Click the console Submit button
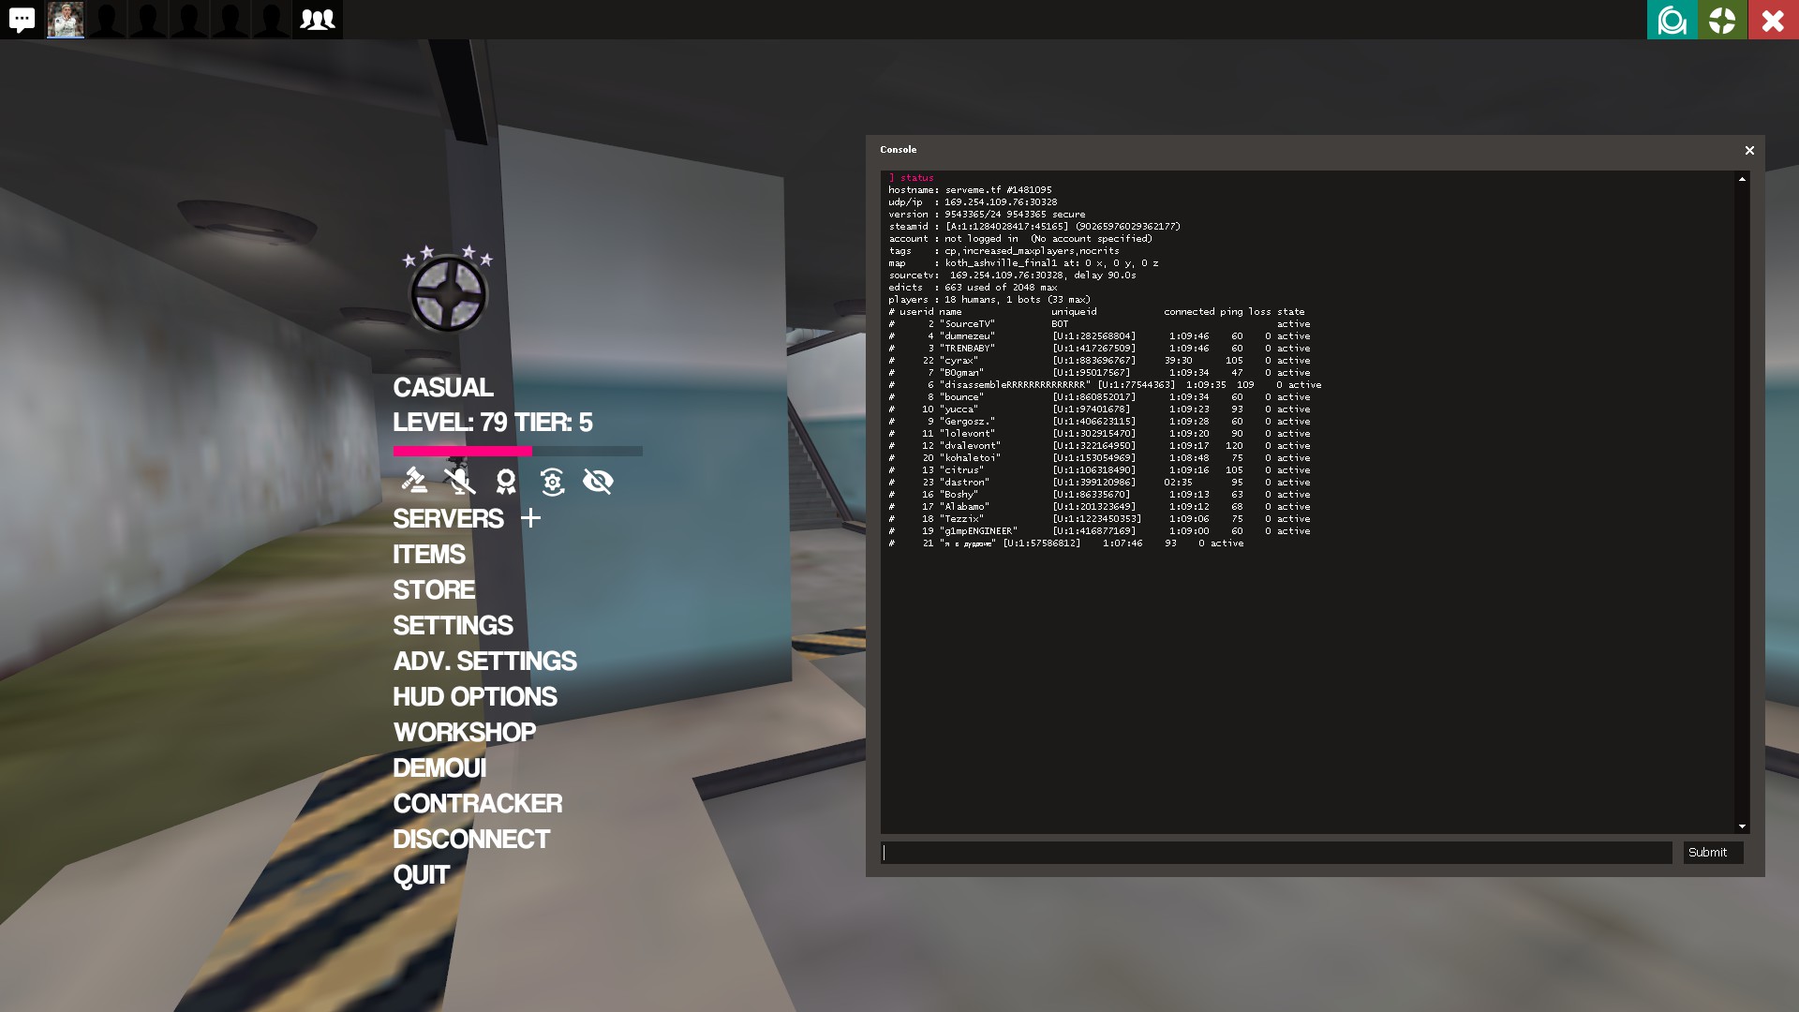 coord(1713,852)
